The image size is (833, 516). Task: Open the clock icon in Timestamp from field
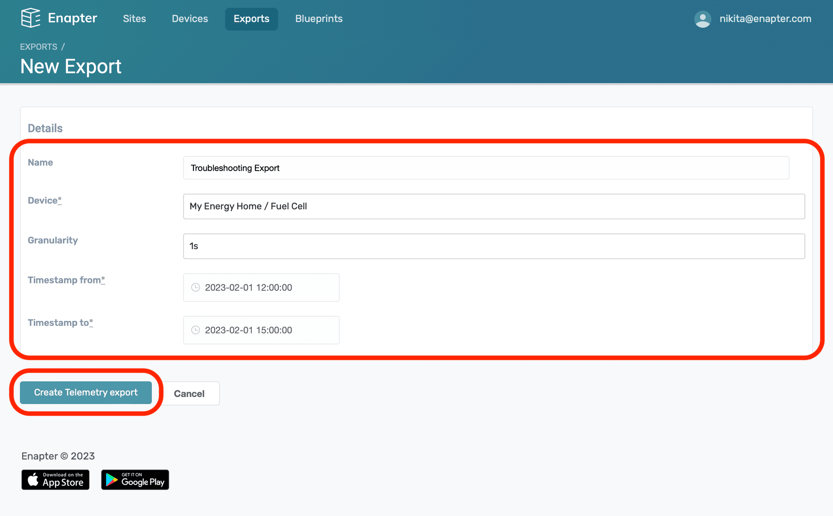coord(196,287)
